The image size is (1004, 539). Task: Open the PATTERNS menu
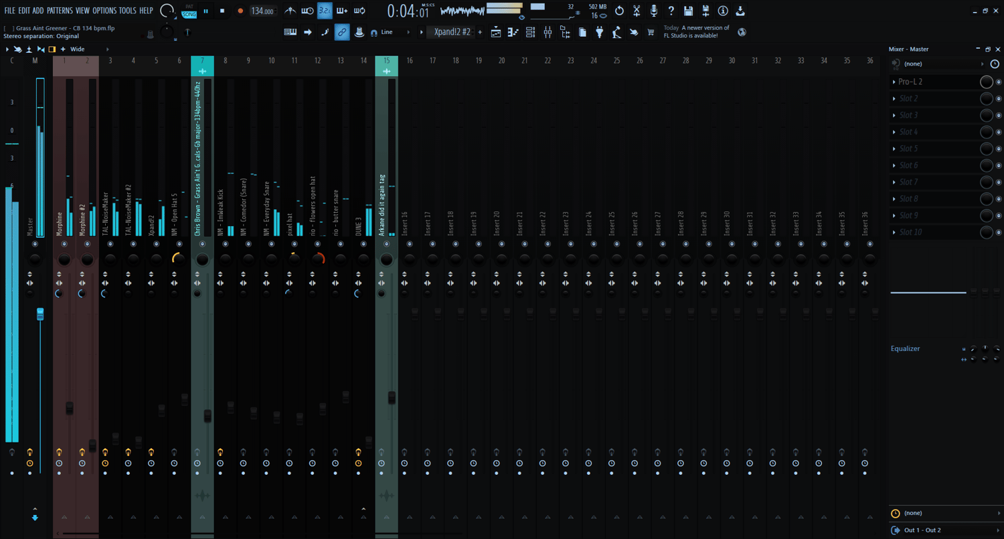[x=60, y=11]
